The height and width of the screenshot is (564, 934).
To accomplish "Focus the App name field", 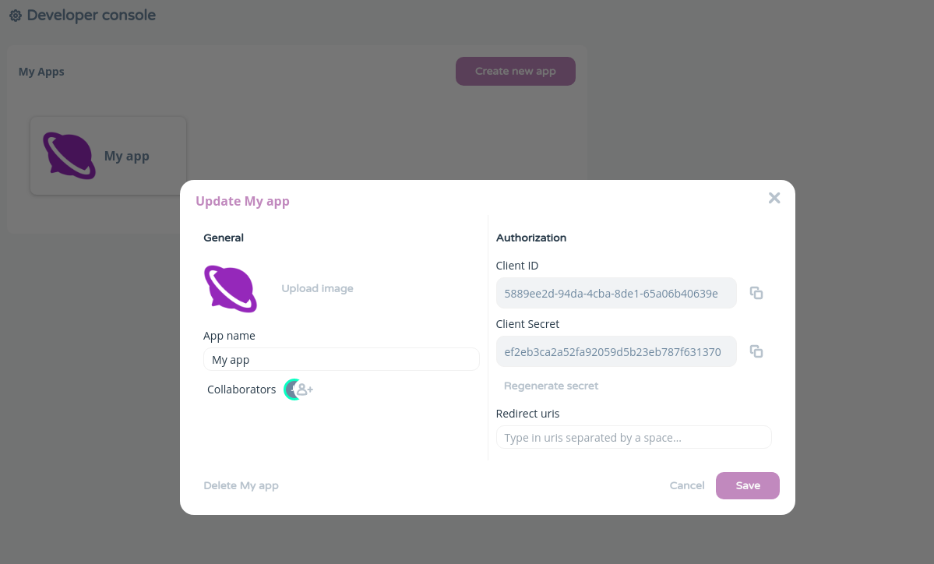I will (341, 359).
